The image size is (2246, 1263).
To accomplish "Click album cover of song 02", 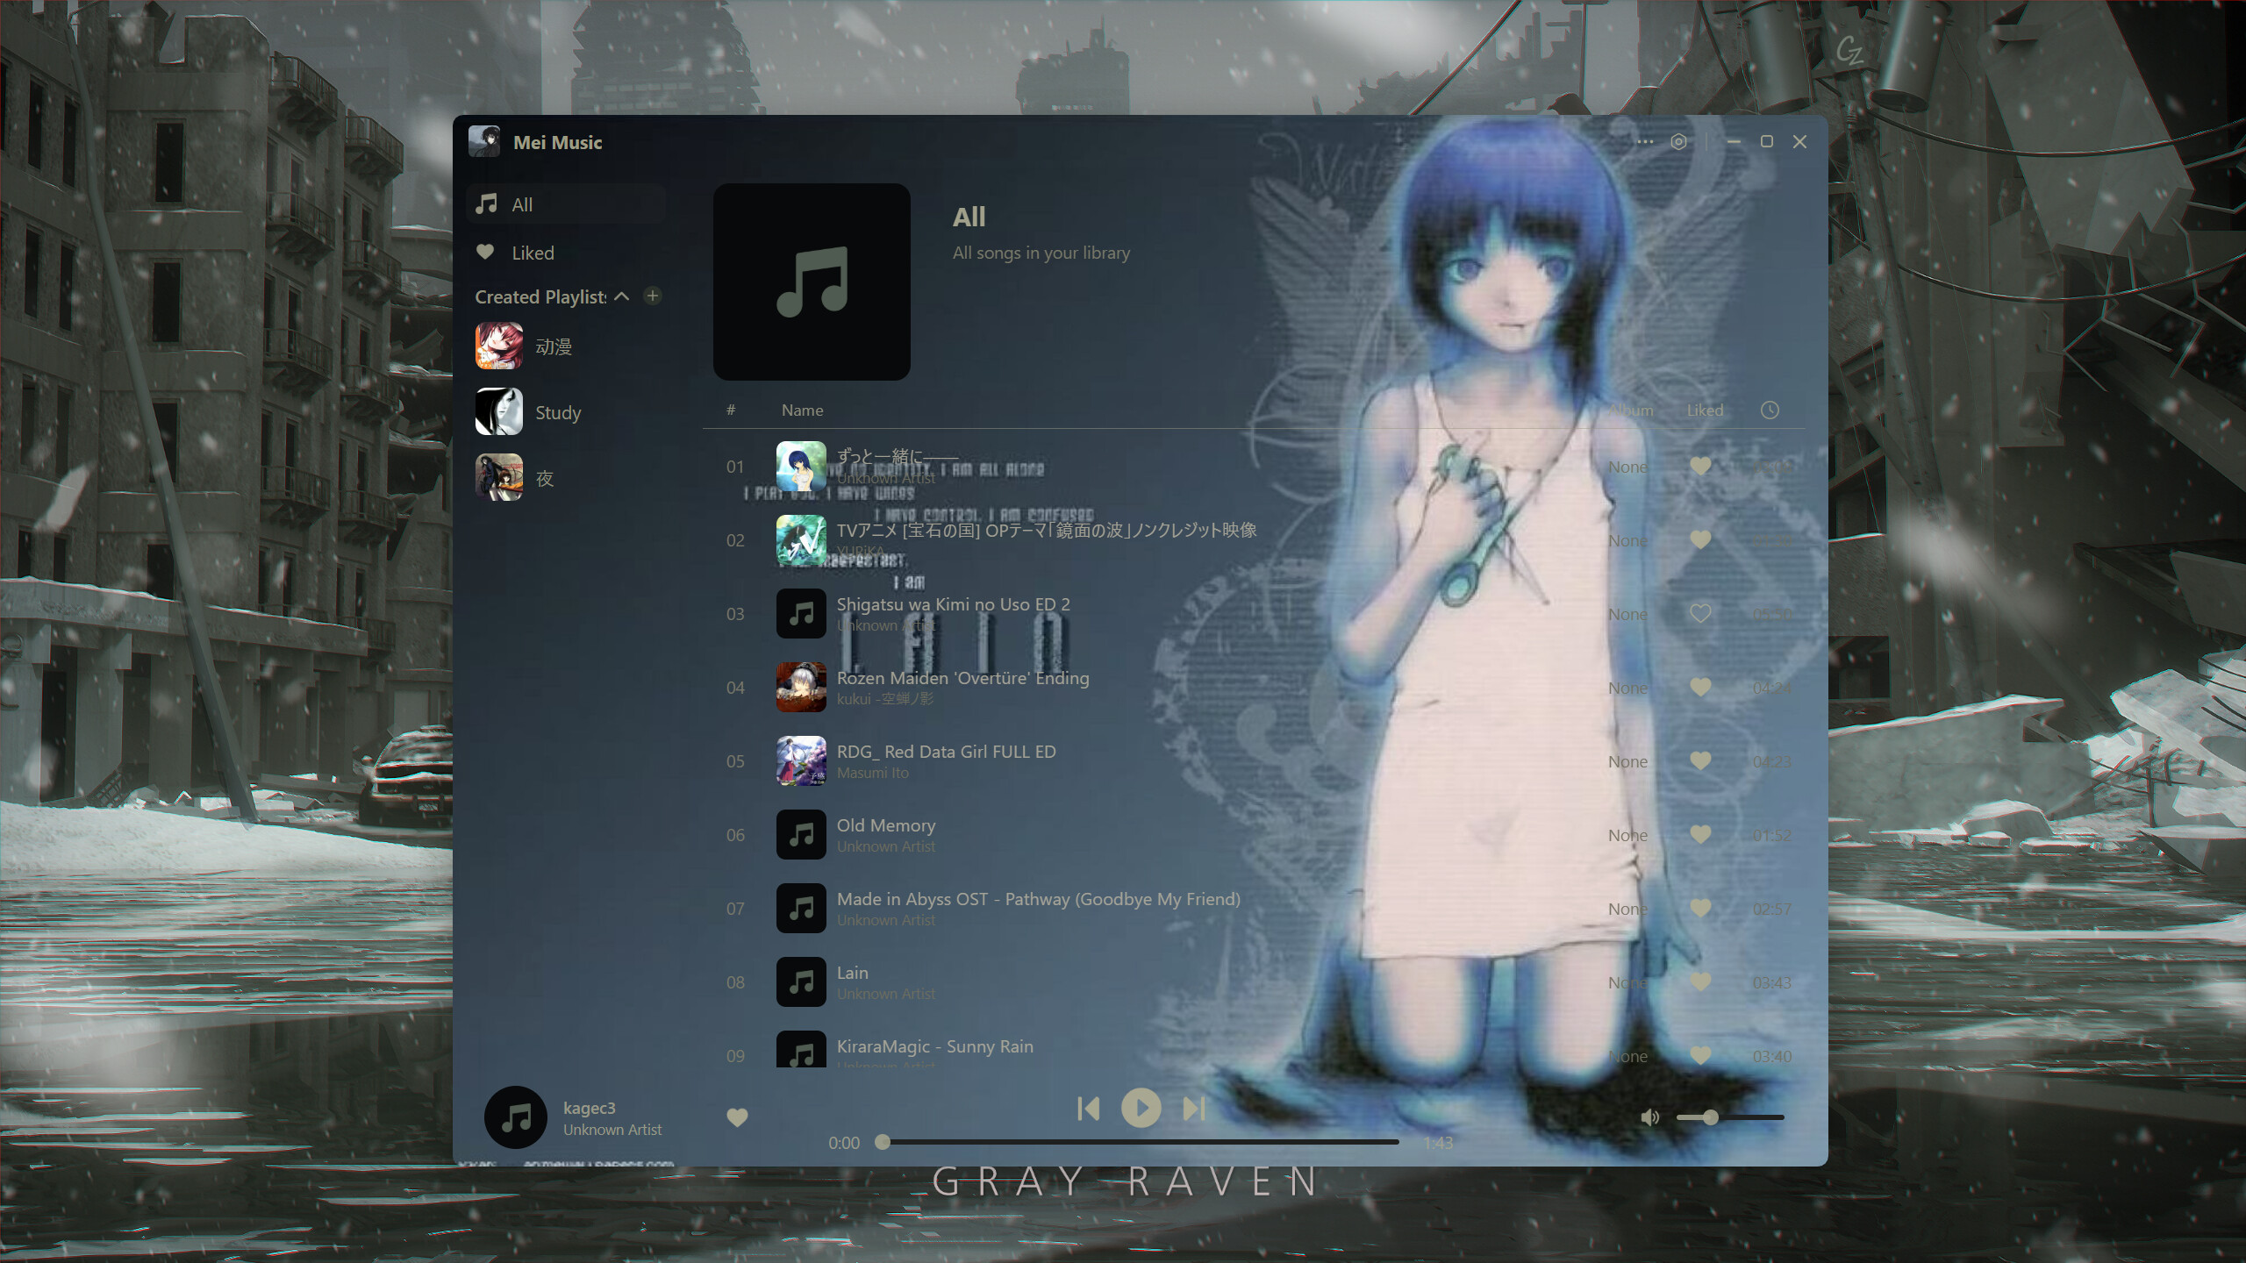I will (801, 540).
